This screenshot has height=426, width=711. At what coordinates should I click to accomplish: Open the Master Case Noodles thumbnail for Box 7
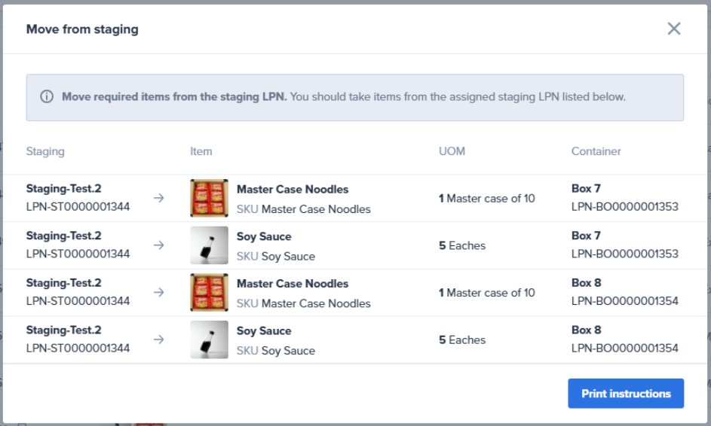click(209, 198)
